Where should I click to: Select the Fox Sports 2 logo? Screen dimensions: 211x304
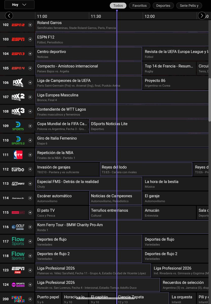[x=18, y=97]
